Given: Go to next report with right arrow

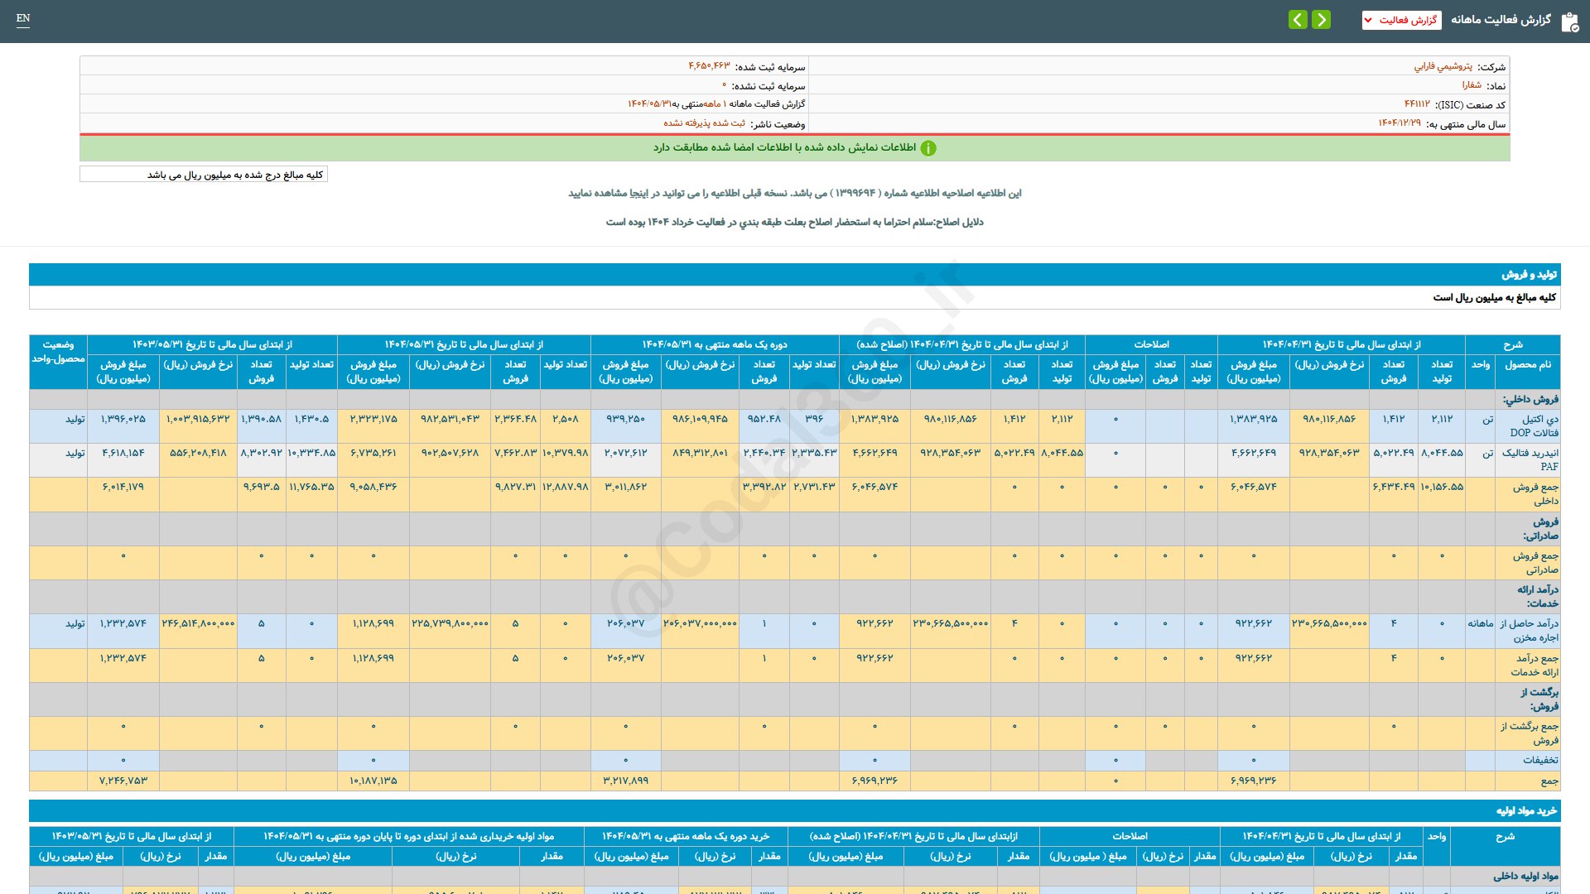Looking at the screenshot, I should [1322, 20].
